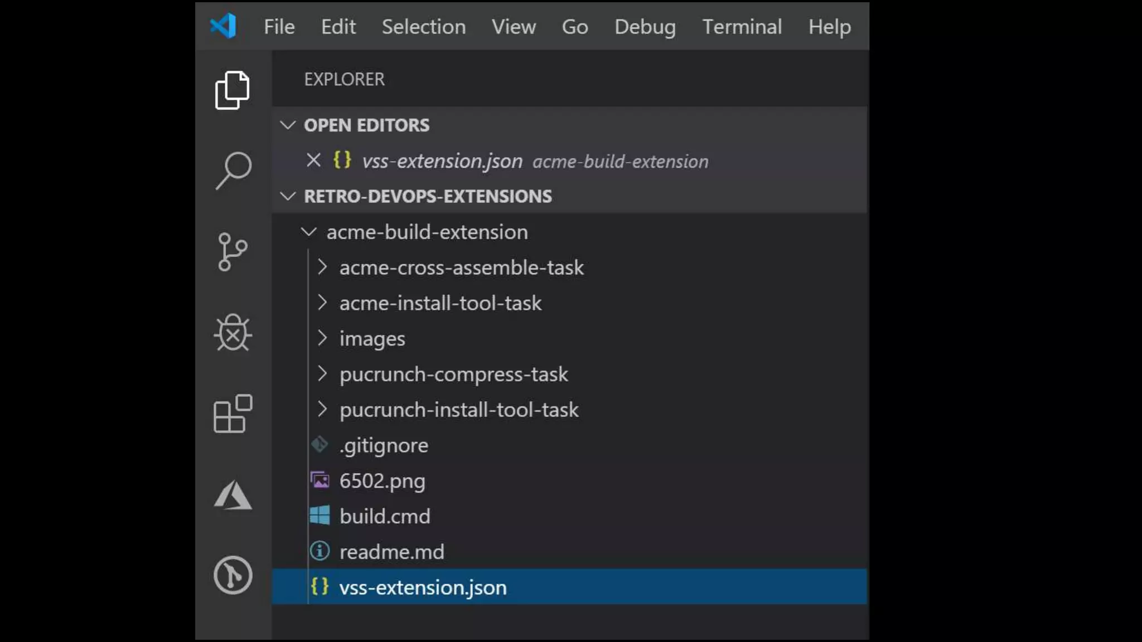Open the Selection menu
Image resolution: width=1142 pixels, height=642 pixels.
point(423,27)
